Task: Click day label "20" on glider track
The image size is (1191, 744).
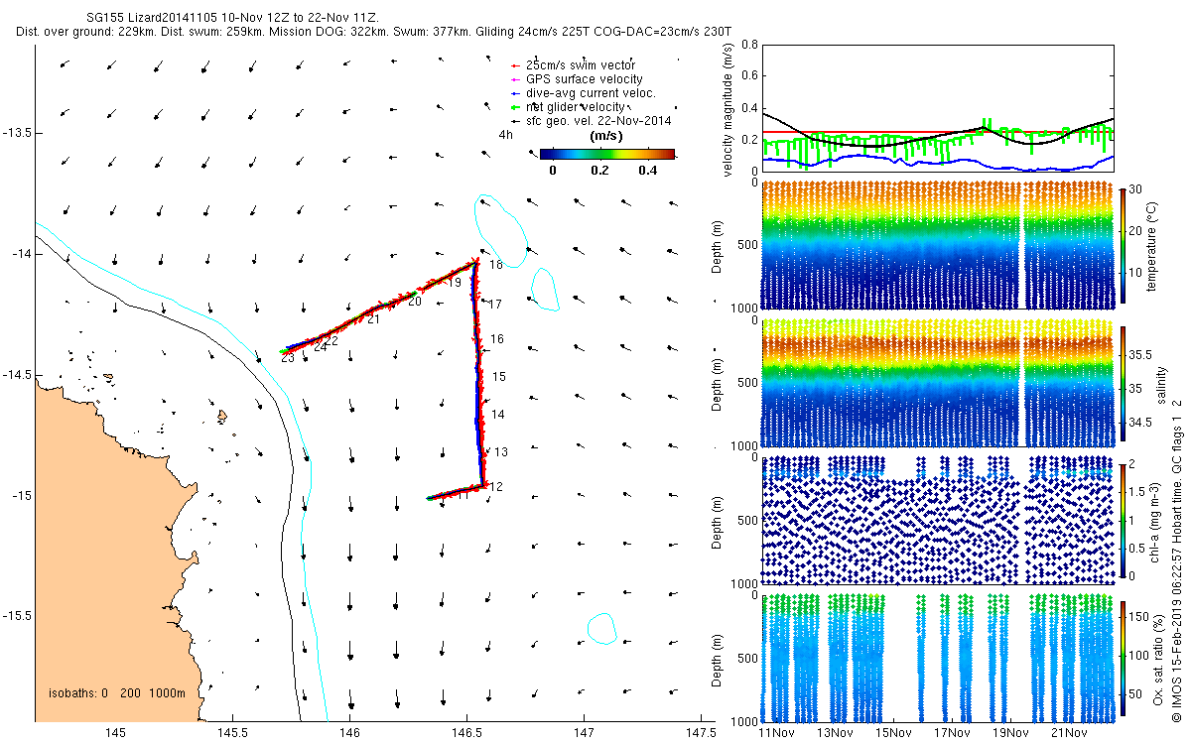Action: [x=415, y=301]
